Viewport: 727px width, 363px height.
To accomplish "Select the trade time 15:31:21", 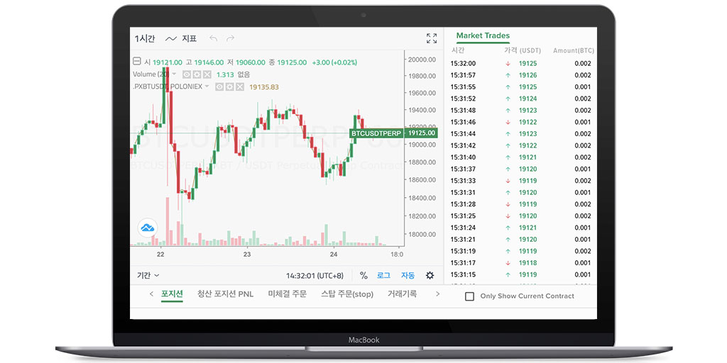I will pyautogui.click(x=463, y=240).
